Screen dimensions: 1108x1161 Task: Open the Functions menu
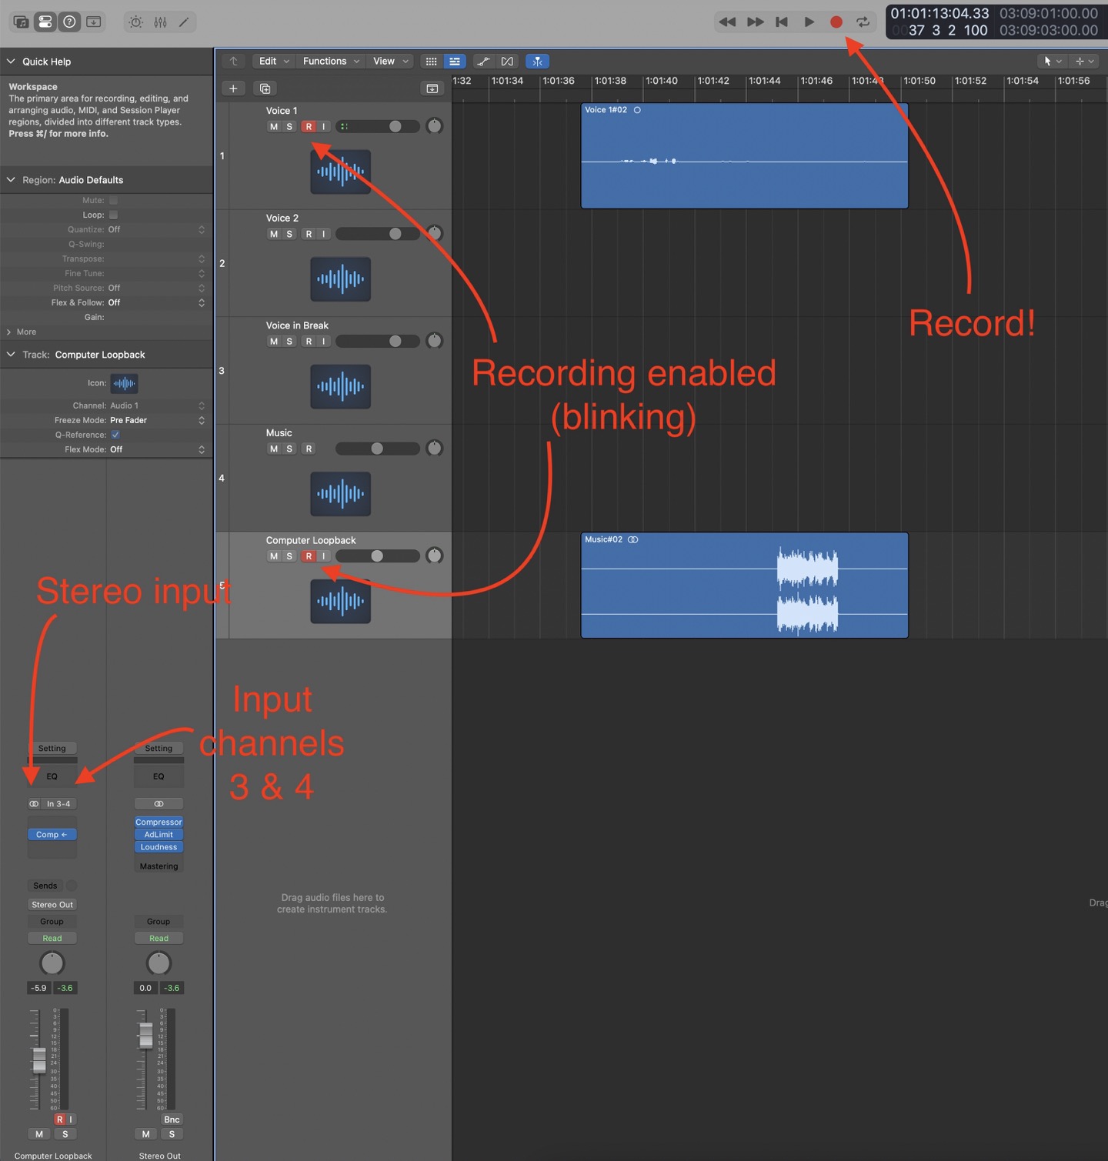(330, 62)
